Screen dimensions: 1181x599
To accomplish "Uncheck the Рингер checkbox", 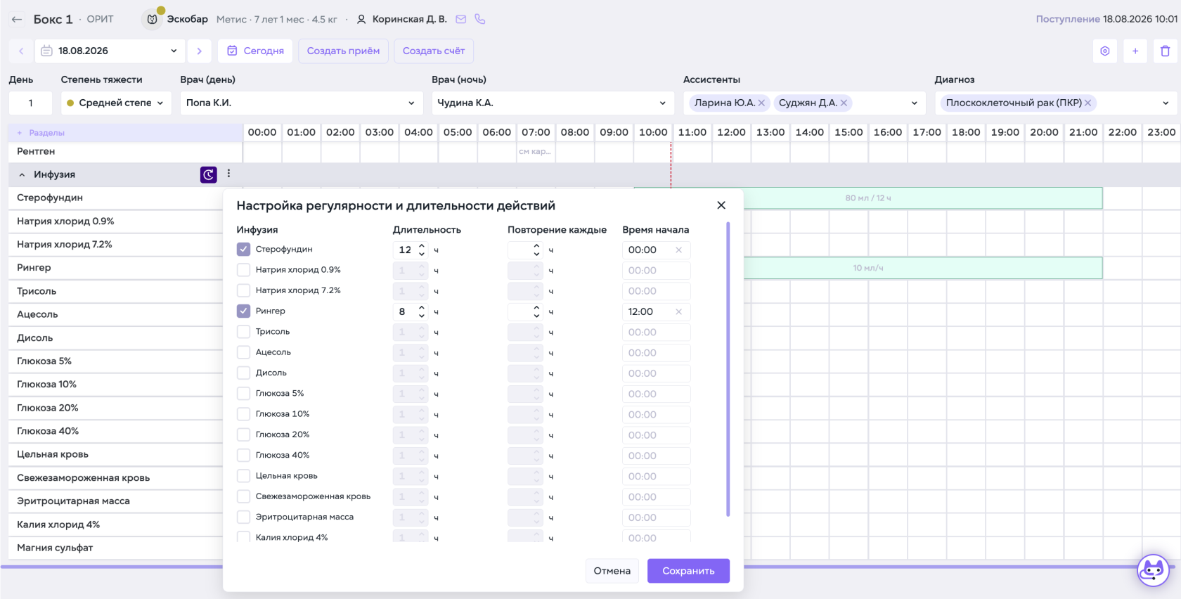I will tap(243, 311).
